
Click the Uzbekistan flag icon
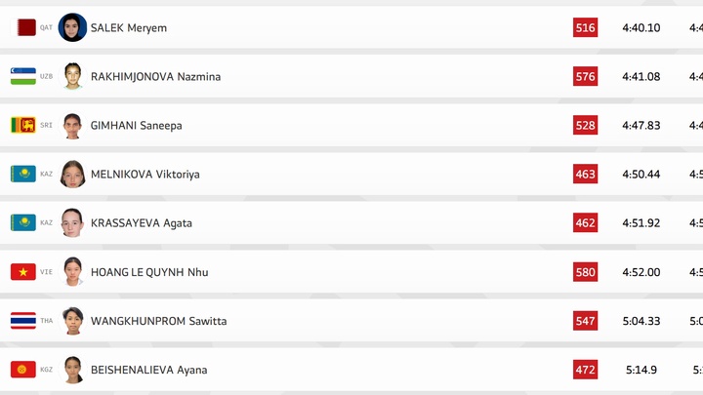[x=23, y=76]
